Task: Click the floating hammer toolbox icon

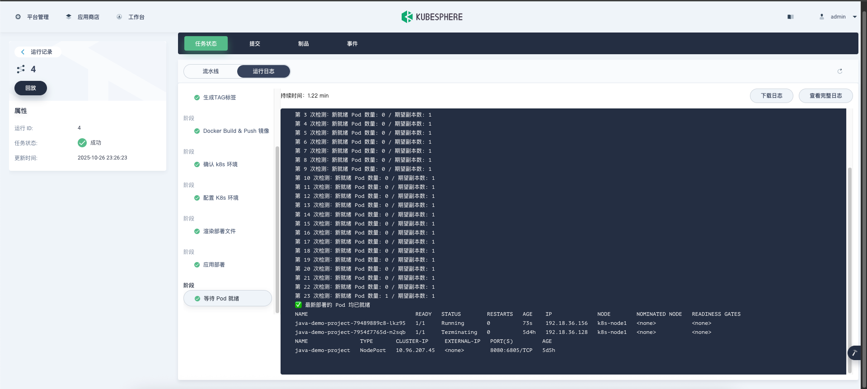Action: click(854, 353)
